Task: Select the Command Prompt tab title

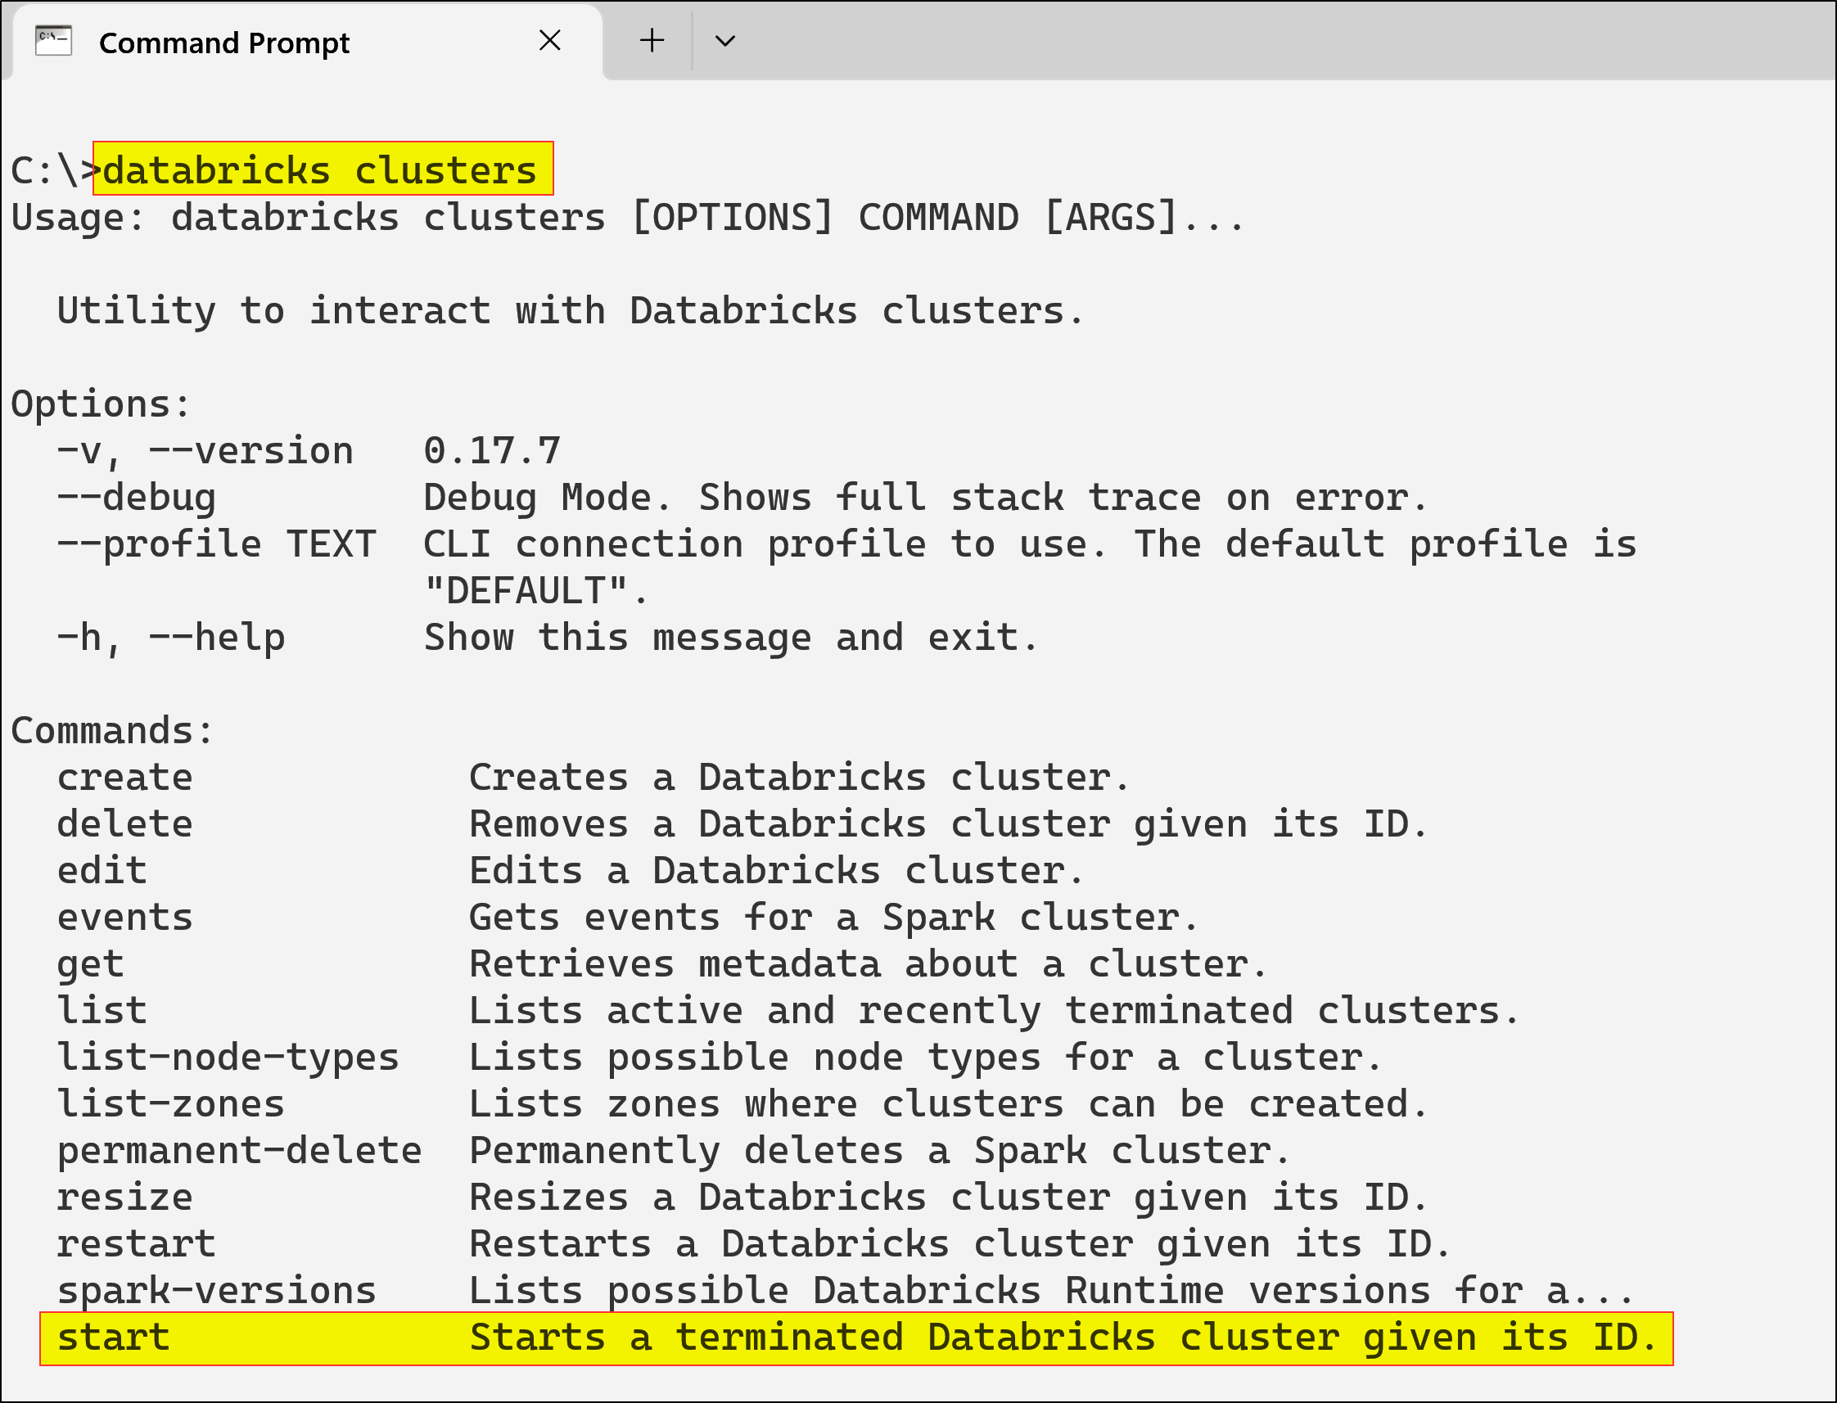Action: pyautogui.click(x=223, y=43)
